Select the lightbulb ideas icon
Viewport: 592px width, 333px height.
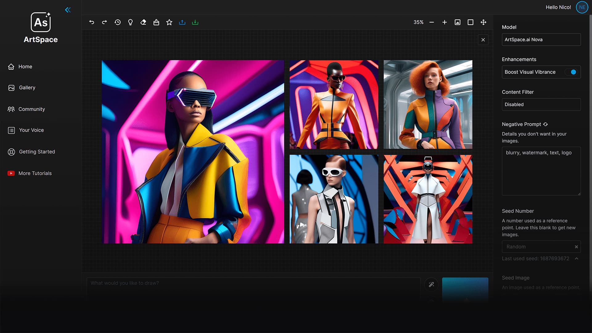130,22
